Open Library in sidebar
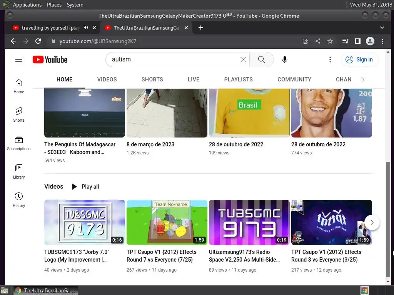 (19, 172)
